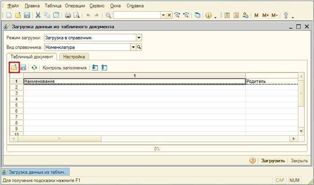The height and width of the screenshot is (185, 314).
Task: Open the Справка menu
Action: pos(135,6)
